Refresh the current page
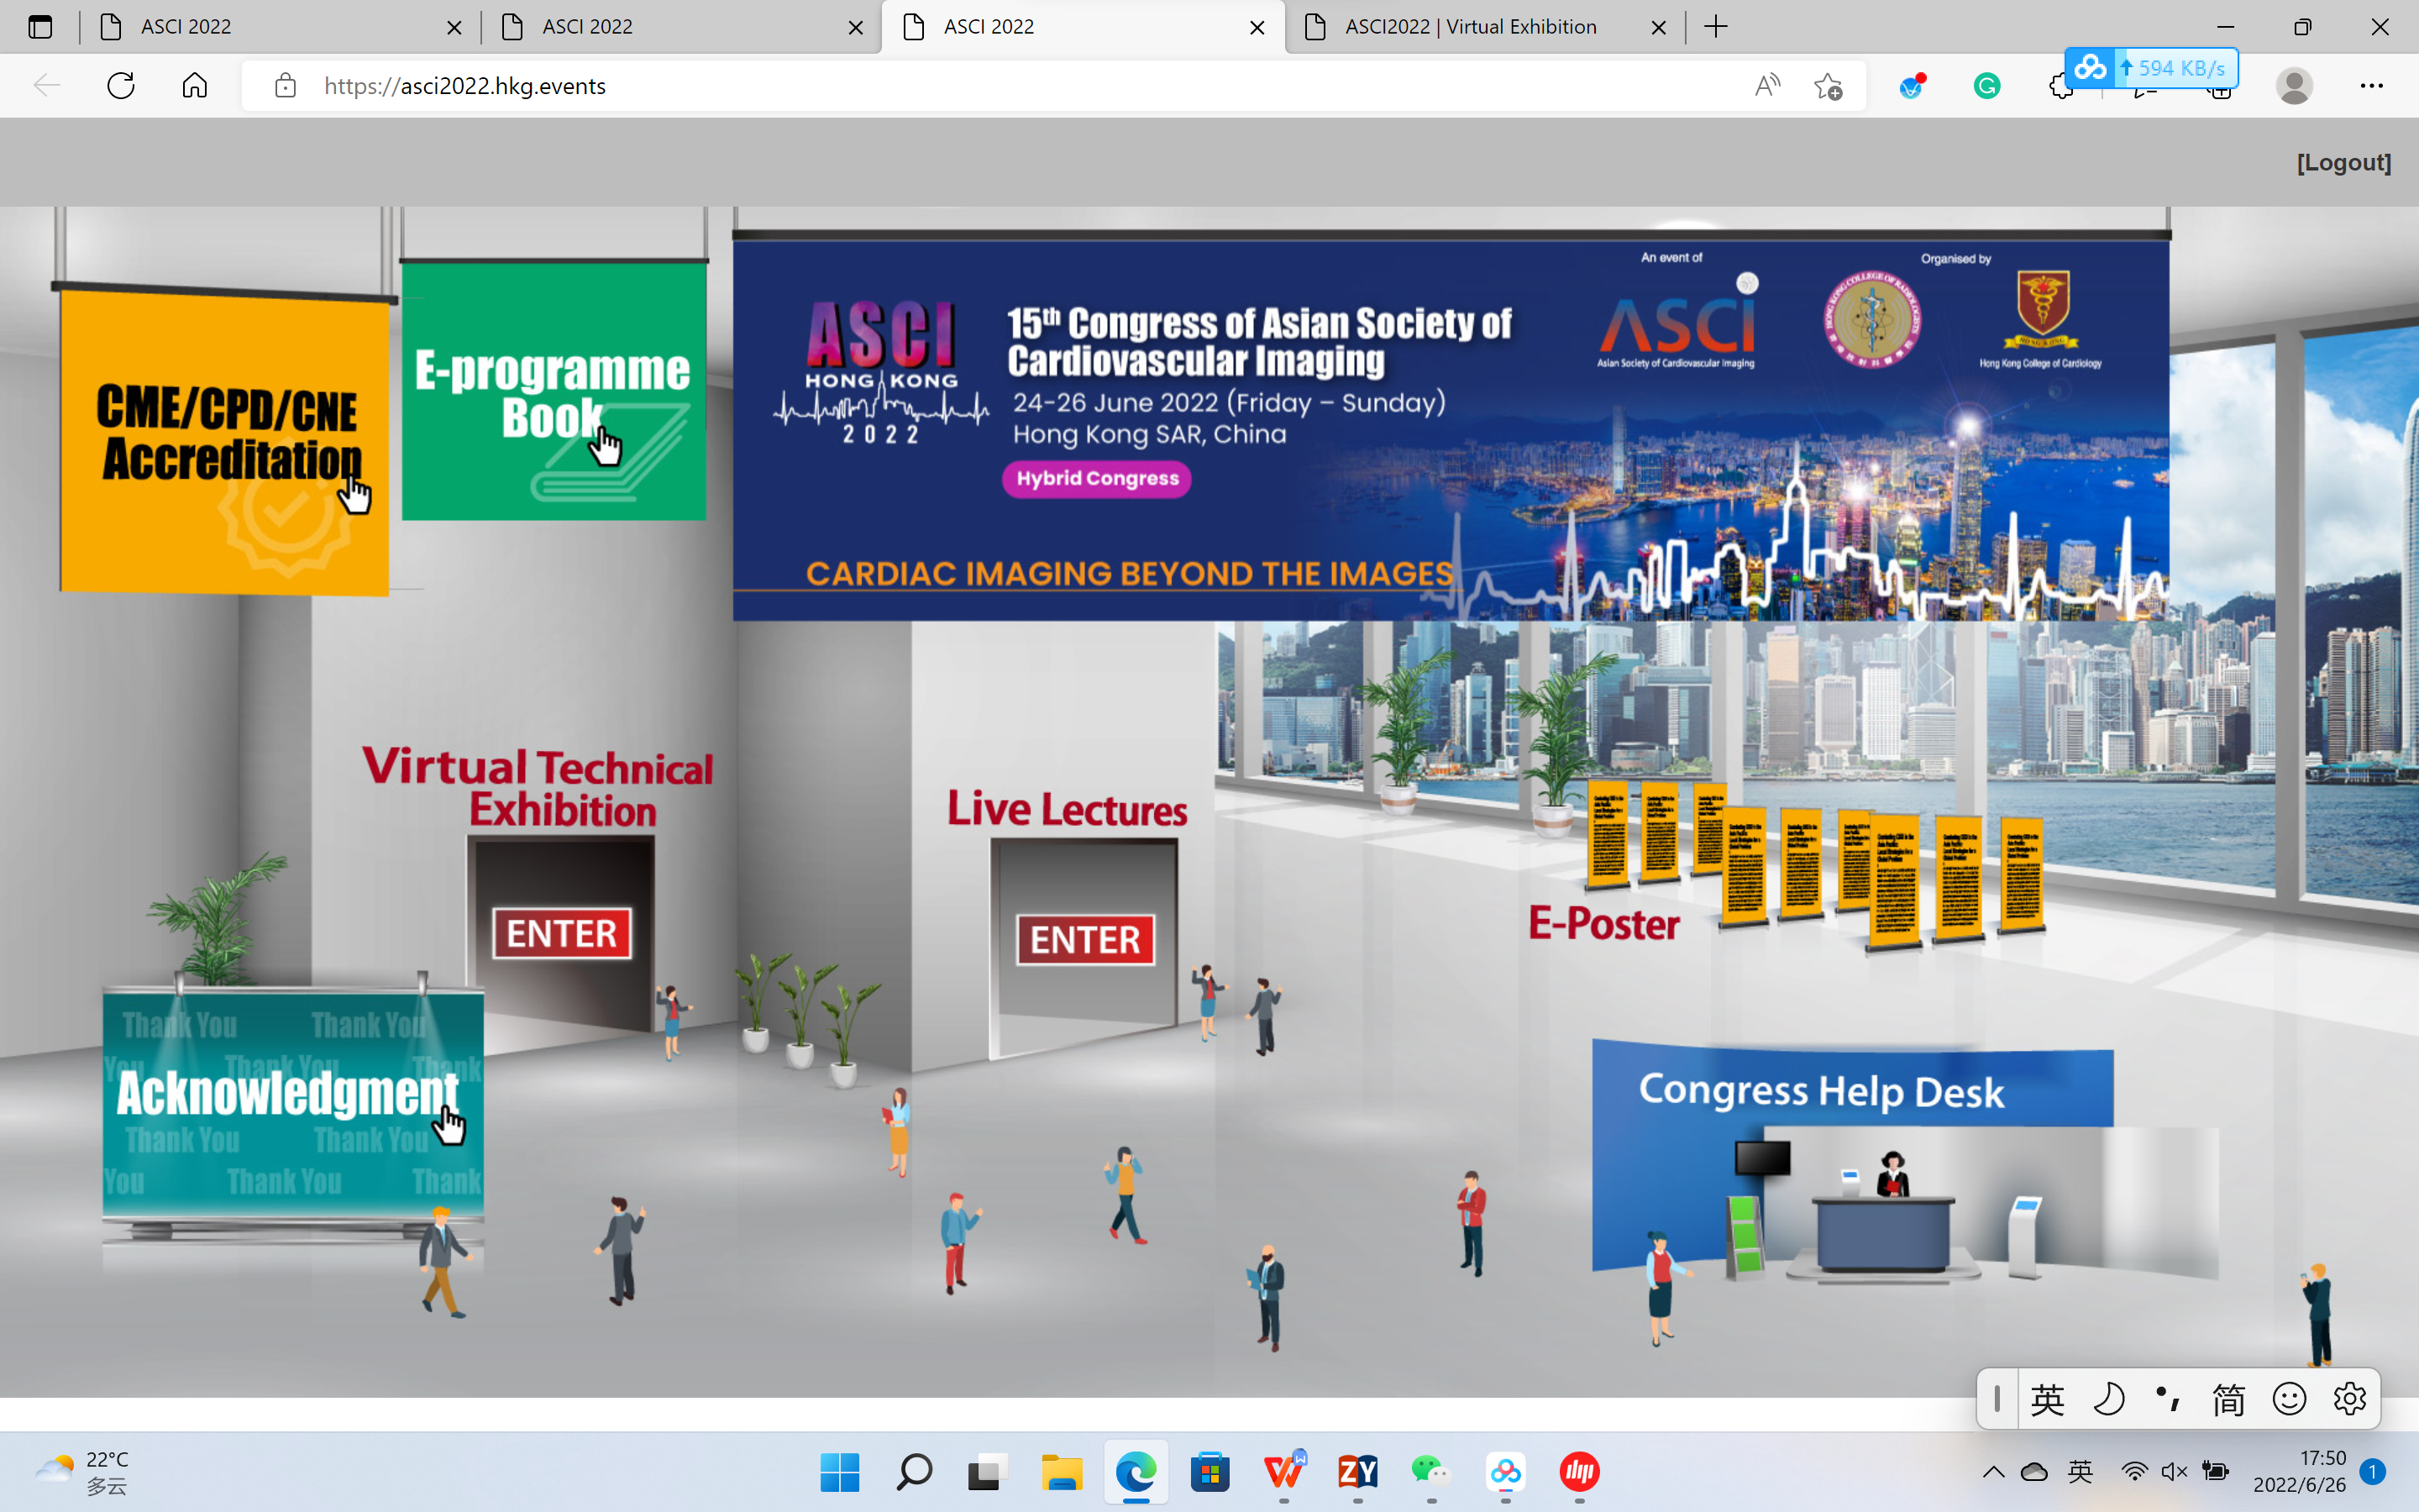Screen dimensions: 2419x1512 (121, 86)
